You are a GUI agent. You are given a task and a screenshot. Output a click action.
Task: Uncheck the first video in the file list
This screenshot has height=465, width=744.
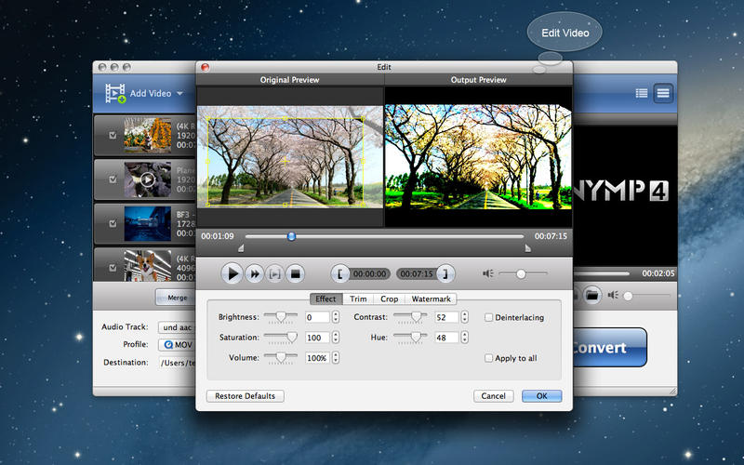click(113, 134)
